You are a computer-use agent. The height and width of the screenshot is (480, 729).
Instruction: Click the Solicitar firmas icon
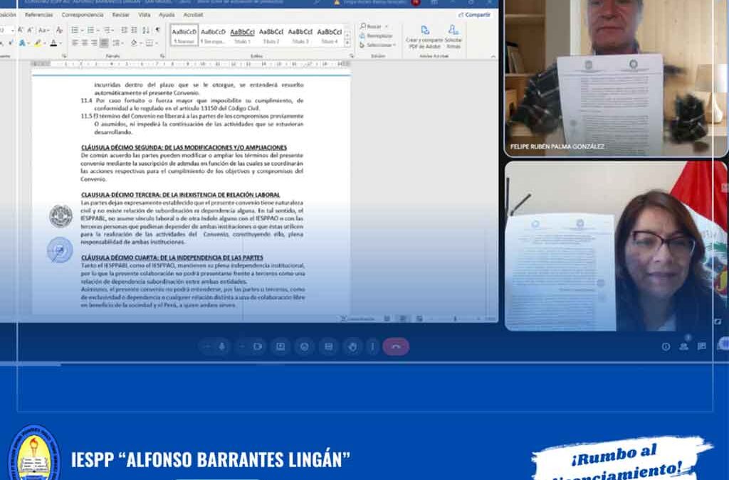tap(453, 31)
